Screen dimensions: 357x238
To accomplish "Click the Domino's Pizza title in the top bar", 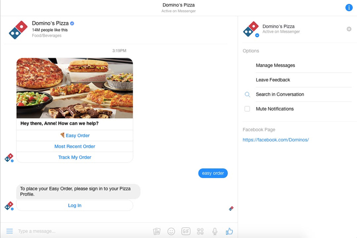I will (x=178, y=5).
